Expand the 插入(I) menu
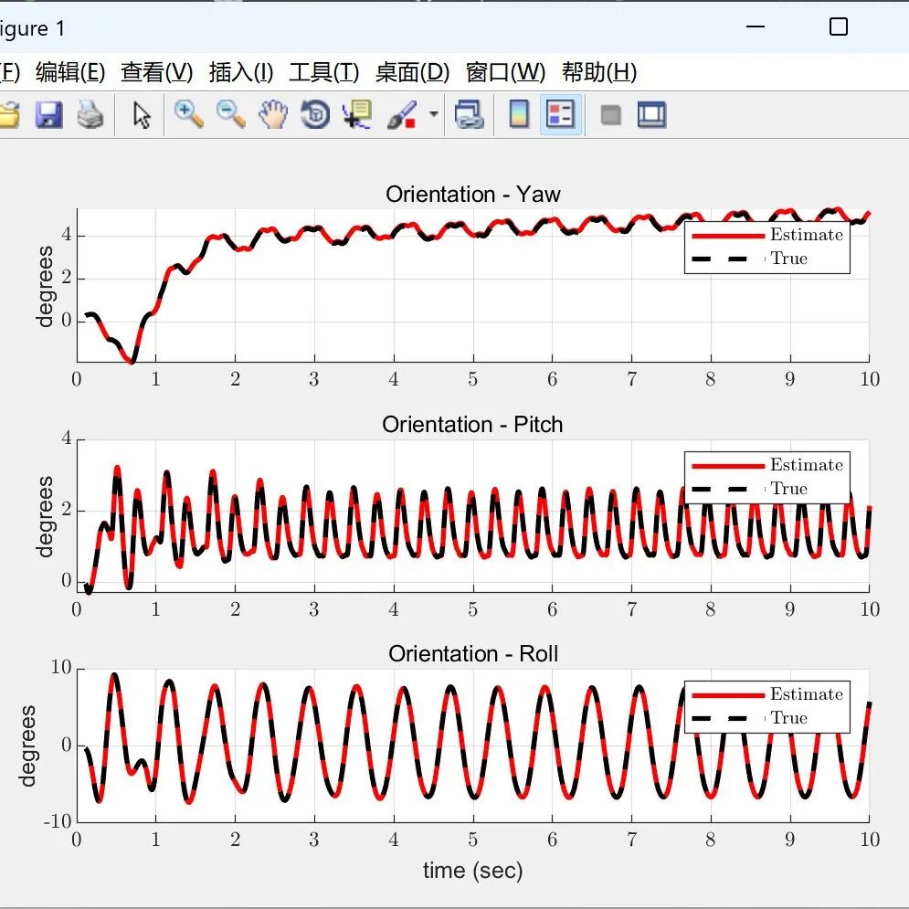 [x=240, y=72]
